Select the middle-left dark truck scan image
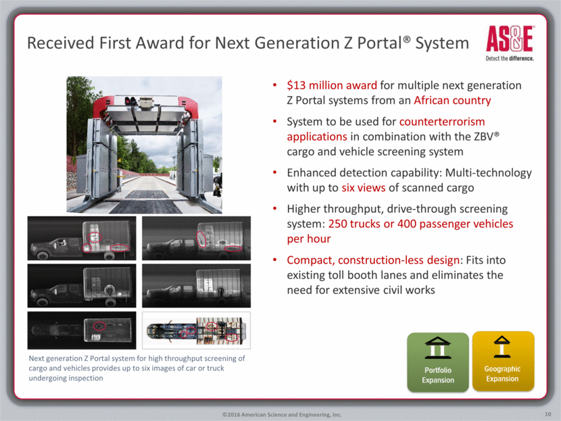 point(80,284)
